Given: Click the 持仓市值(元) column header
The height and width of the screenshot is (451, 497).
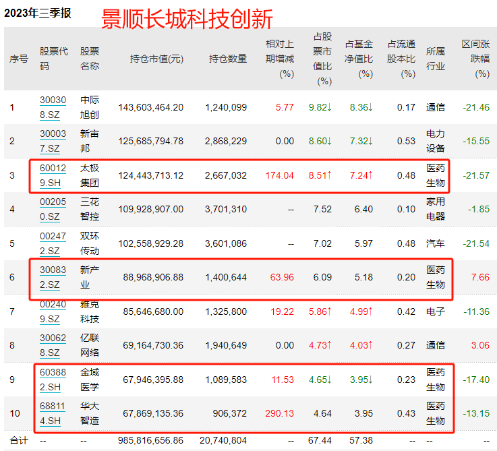Looking at the screenshot, I should pyautogui.click(x=157, y=59).
